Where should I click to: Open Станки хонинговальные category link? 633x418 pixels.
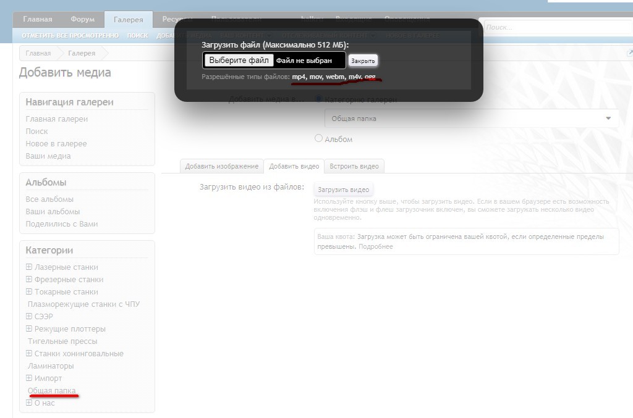click(79, 354)
